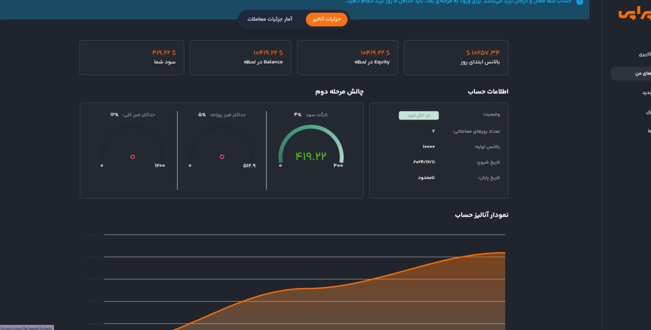Screen dimensions: 651x330
Task: Click the 1200 maximum on total loss gauge
Action: 160,166
